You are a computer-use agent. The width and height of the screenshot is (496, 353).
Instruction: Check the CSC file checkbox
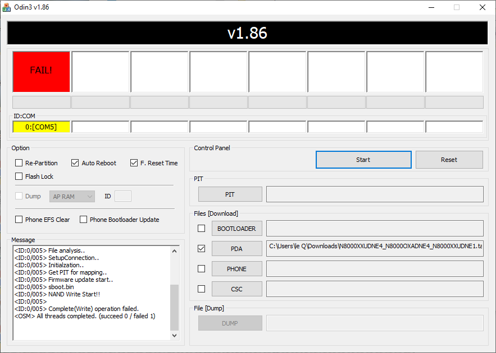point(201,289)
